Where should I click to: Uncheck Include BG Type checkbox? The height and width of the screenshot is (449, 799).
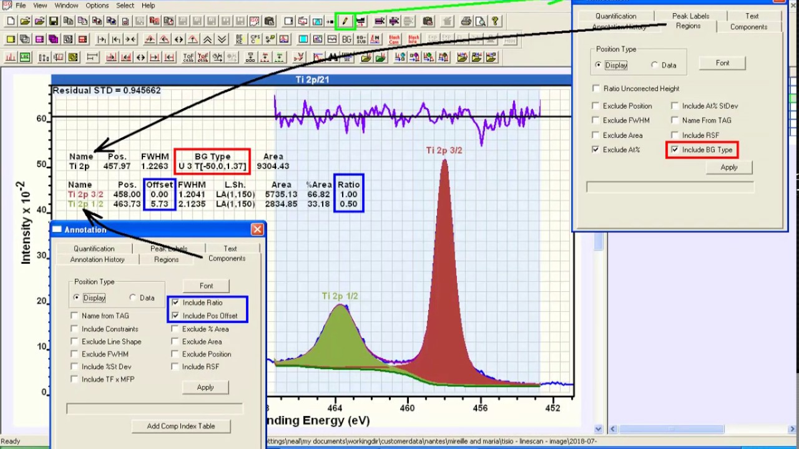pyautogui.click(x=675, y=150)
